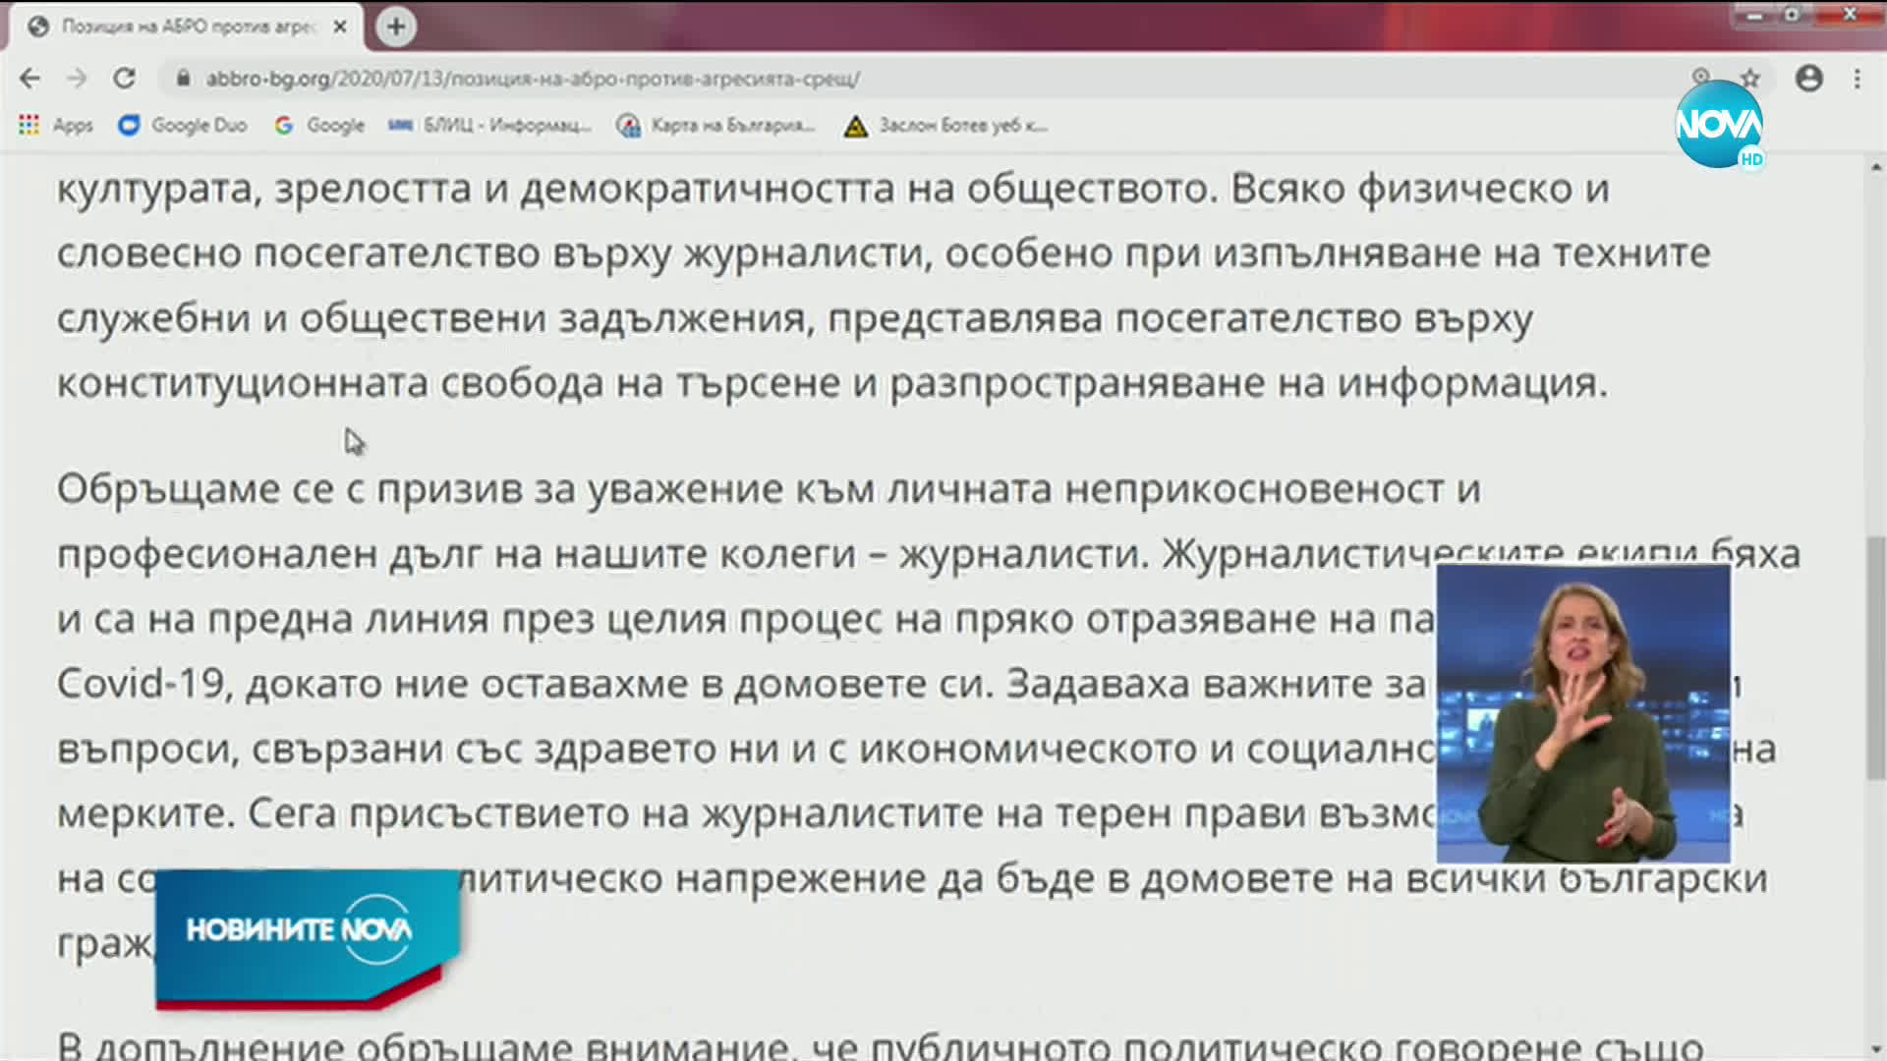Viewport: 1887px width, 1061px height.
Task: Reload the current page
Action: (124, 79)
